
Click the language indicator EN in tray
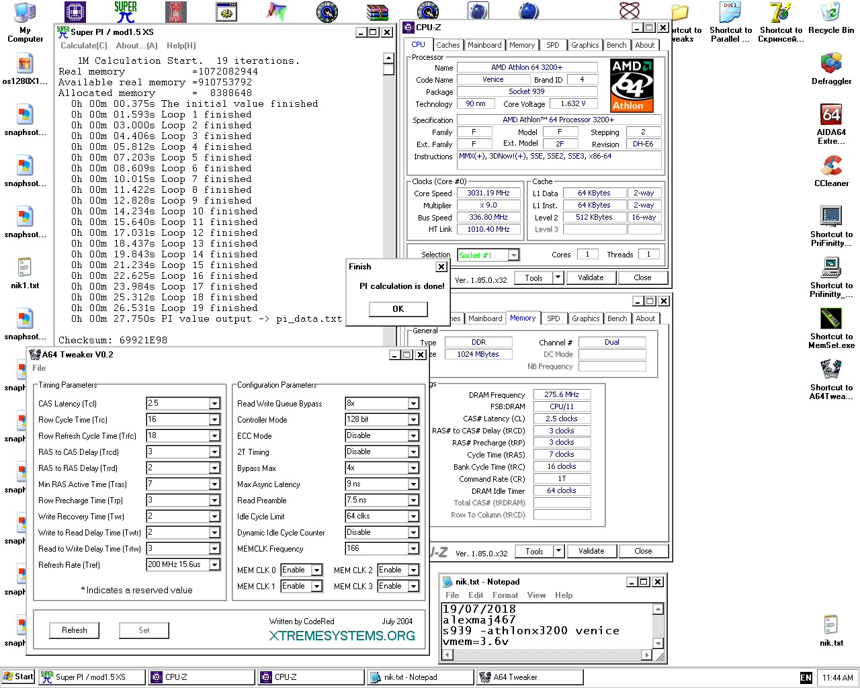pyautogui.click(x=806, y=678)
